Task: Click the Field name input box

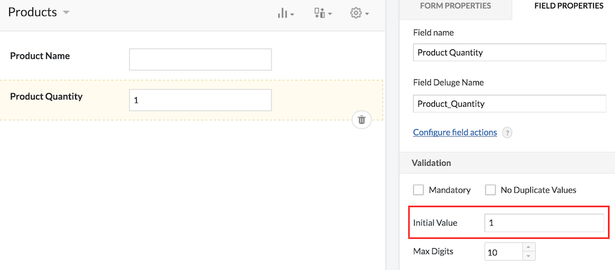Action: (510, 52)
